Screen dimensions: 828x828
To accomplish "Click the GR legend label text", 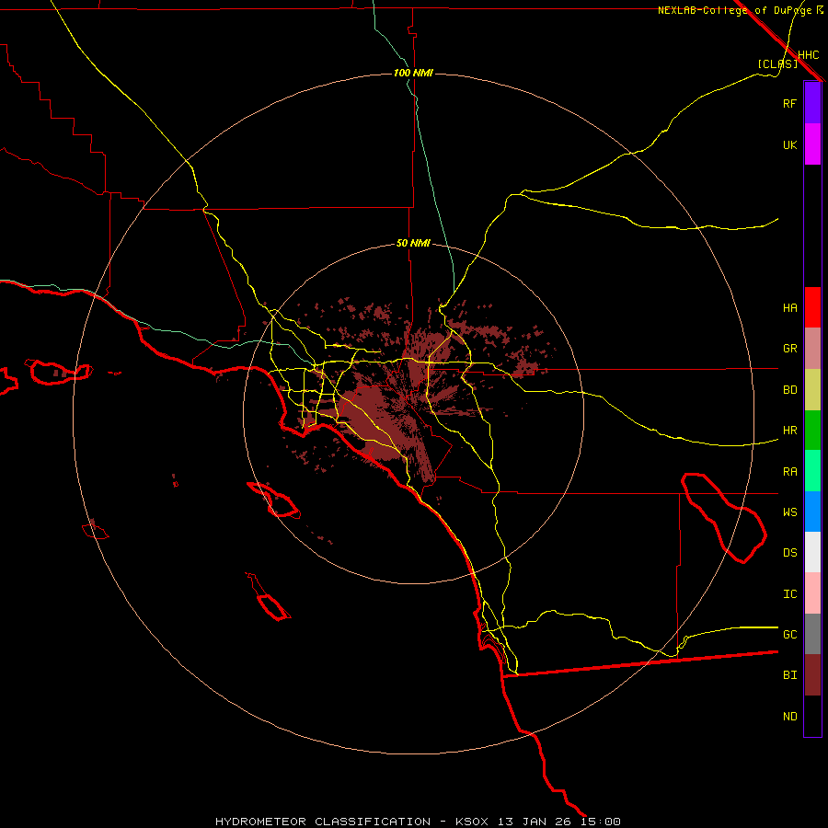I will pos(789,349).
